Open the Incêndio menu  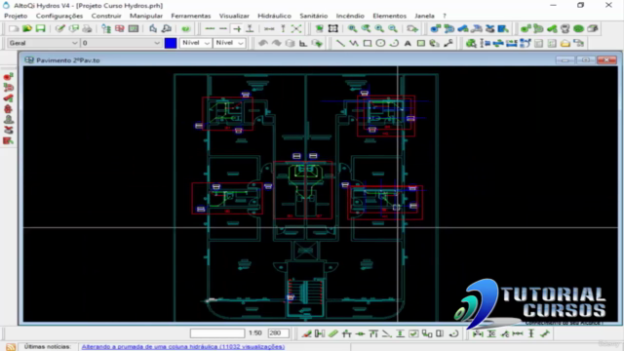pyautogui.click(x=350, y=16)
